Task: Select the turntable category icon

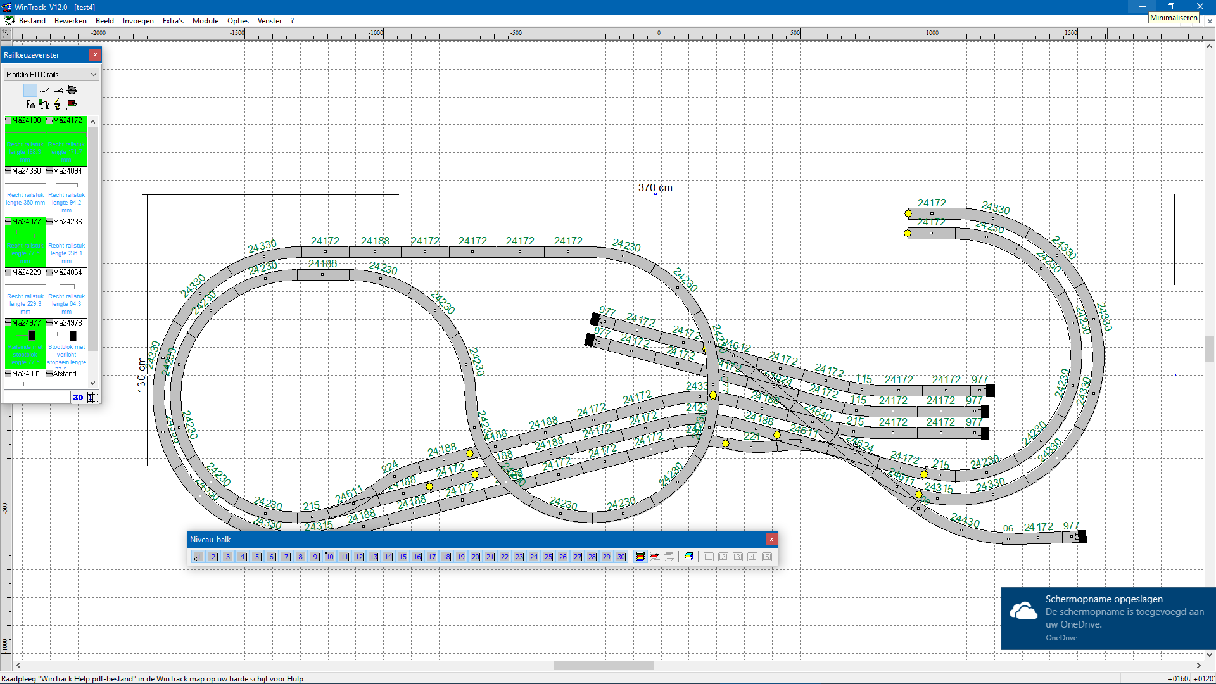Action: pos(72,91)
